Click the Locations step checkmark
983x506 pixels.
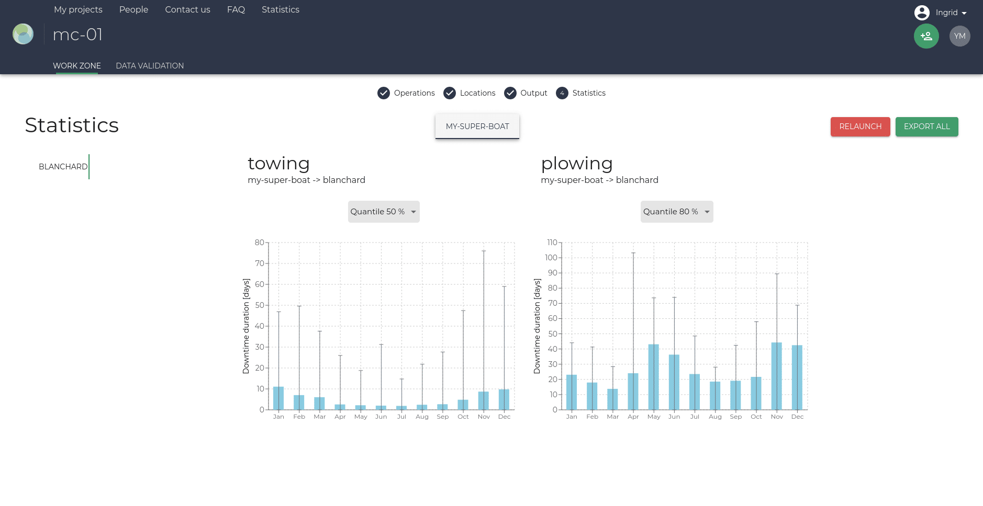pos(450,93)
